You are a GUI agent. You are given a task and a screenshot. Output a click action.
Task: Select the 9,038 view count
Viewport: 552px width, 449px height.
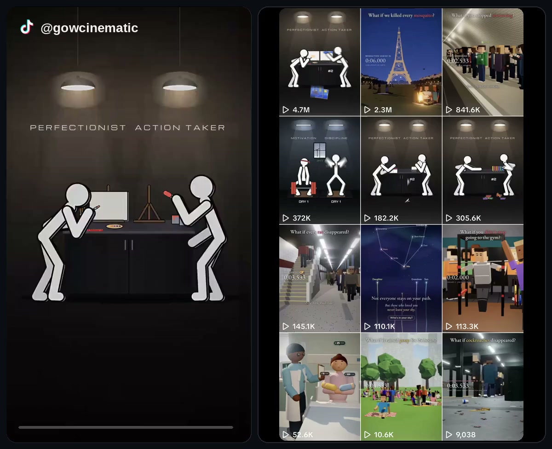click(466, 435)
